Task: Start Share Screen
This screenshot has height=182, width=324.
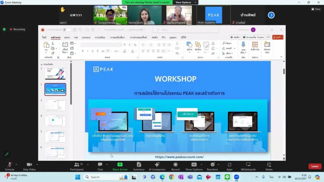Action: pyautogui.click(x=120, y=166)
